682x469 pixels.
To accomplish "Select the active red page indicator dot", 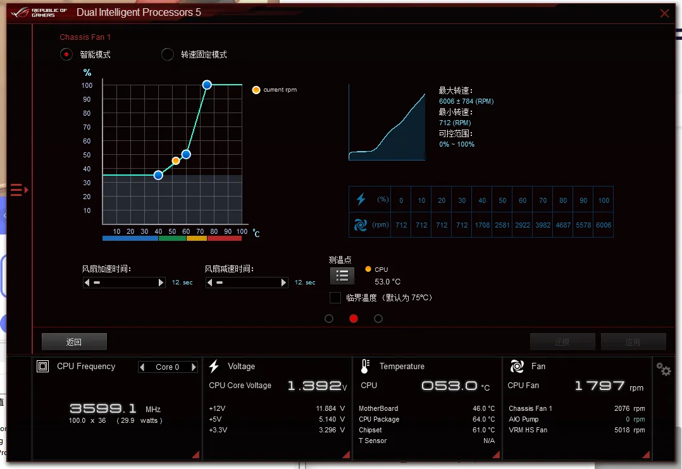I will (354, 319).
